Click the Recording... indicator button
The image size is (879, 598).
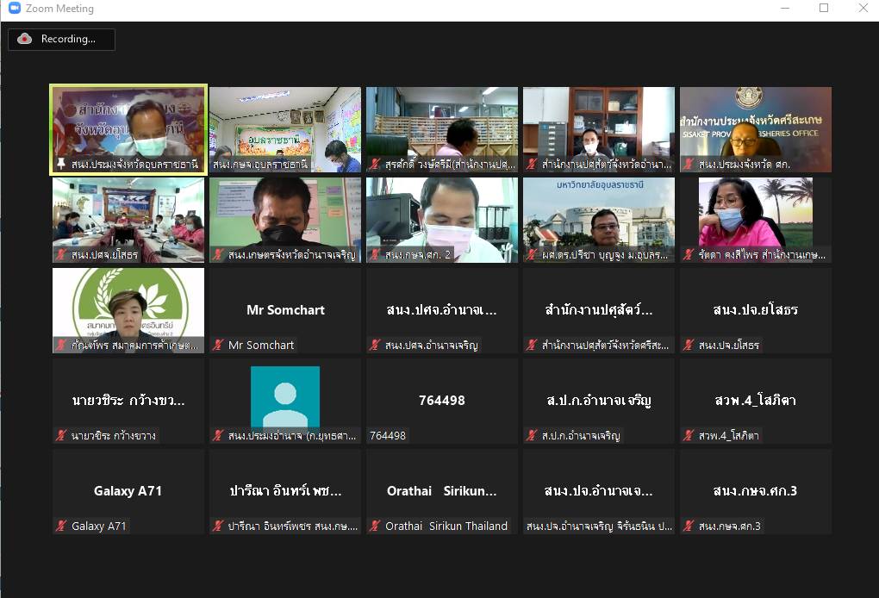click(61, 39)
